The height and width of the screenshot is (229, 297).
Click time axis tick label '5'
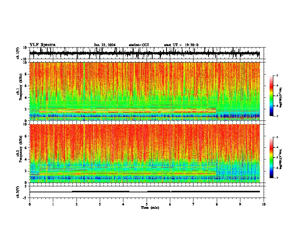(x=147, y=204)
